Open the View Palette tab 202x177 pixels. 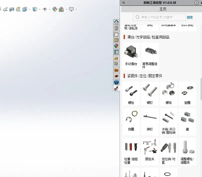[116, 40]
